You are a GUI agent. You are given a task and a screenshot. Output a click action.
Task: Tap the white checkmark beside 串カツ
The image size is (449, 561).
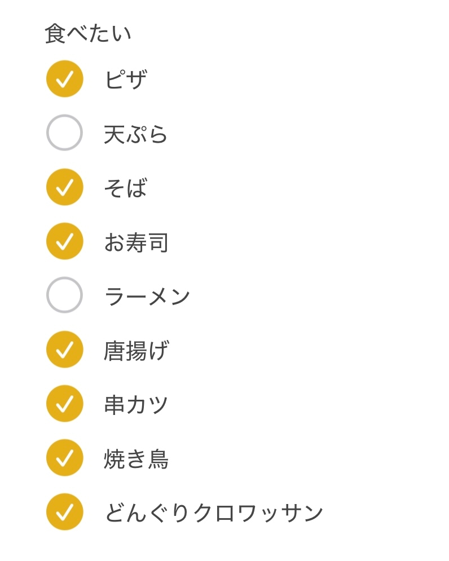65,404
